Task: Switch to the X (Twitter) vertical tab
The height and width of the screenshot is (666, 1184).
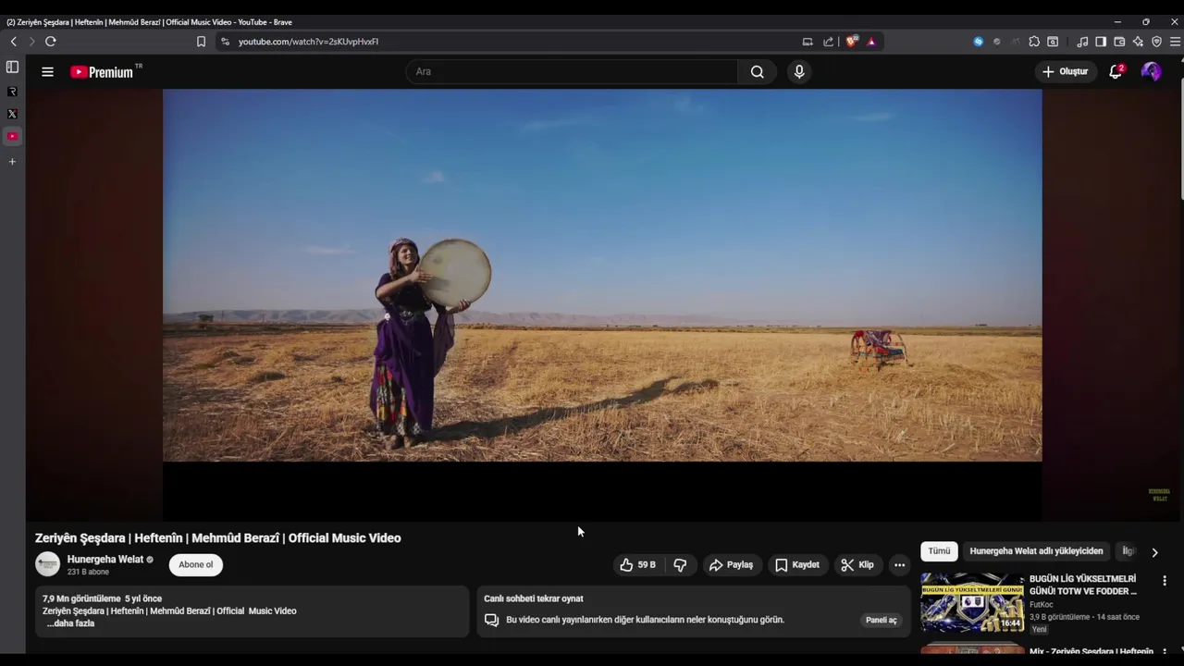Action: point(12,114)
